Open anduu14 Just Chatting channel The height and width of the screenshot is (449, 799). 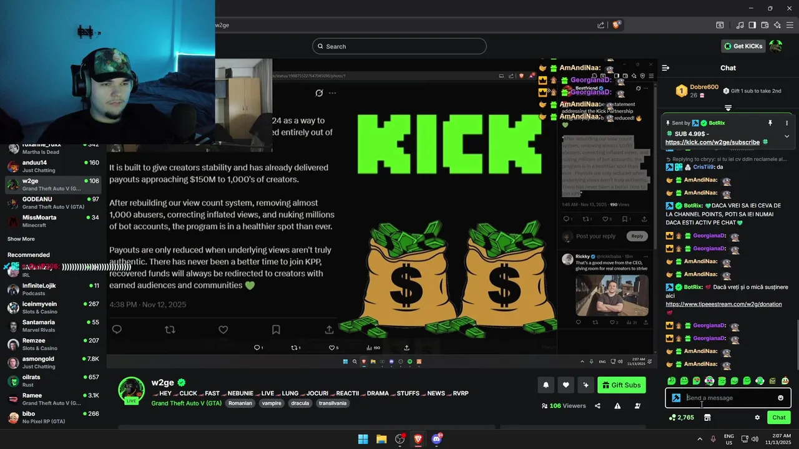(x=53, y=166)
